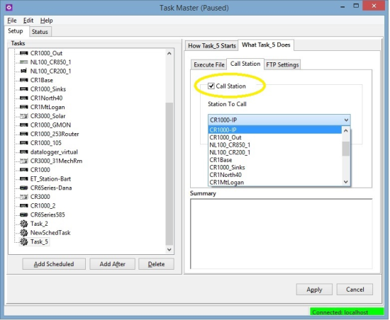
Task: Switch to the Execute File tab
Action: (209, 64)
